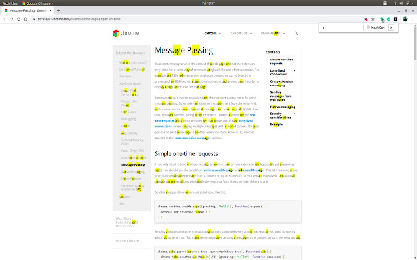Open Reach Peak Performance sidebar item
The width and height of the screenshot is (417, 260).
click(130, 92)
